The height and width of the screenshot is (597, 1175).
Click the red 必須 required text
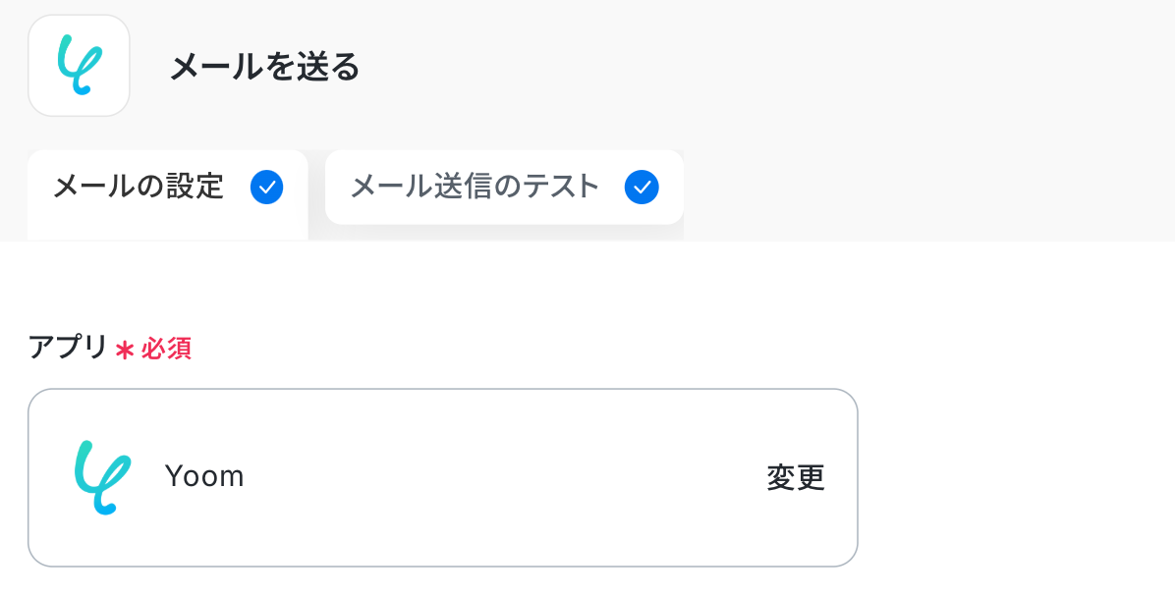[x=166, y=349]
